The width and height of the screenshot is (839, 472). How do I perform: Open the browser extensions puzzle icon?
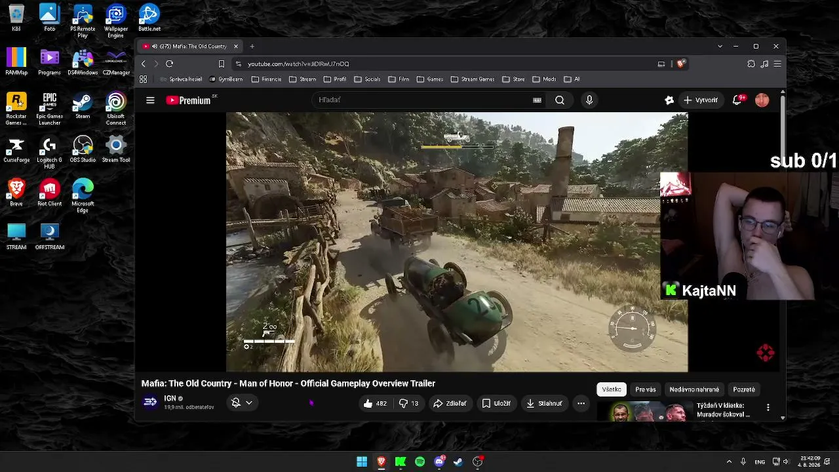pos(751,64)
